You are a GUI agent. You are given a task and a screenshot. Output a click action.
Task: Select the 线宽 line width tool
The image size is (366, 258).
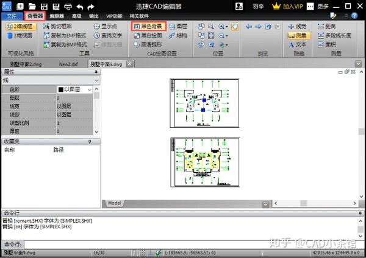(x=297, y=26)
